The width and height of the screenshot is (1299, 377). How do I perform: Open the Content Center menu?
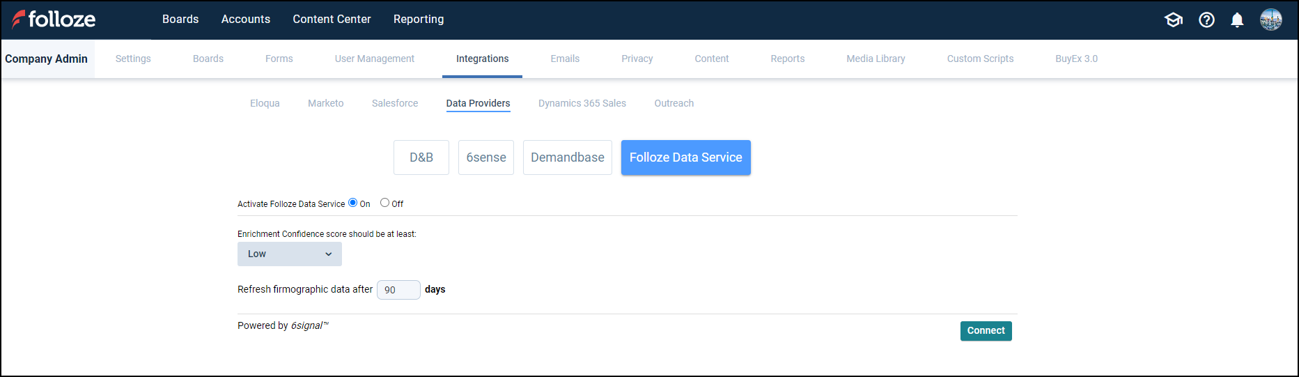[332, 20]
